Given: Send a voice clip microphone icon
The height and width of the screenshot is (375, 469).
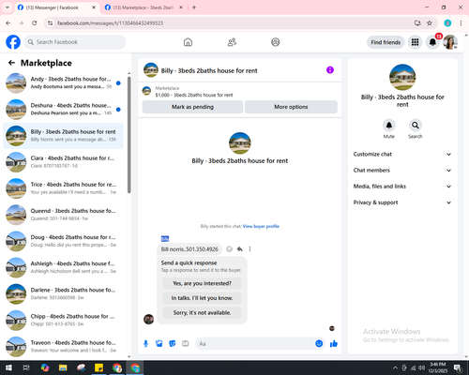Looking at the screenshot, I should (x=145, y=344).
